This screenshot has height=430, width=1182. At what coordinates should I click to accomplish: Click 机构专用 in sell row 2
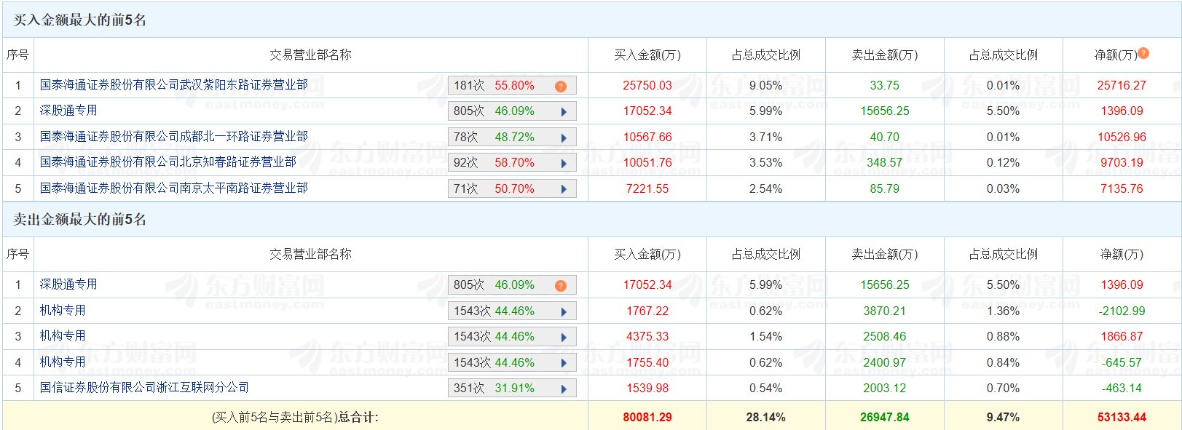click(63, 311)
